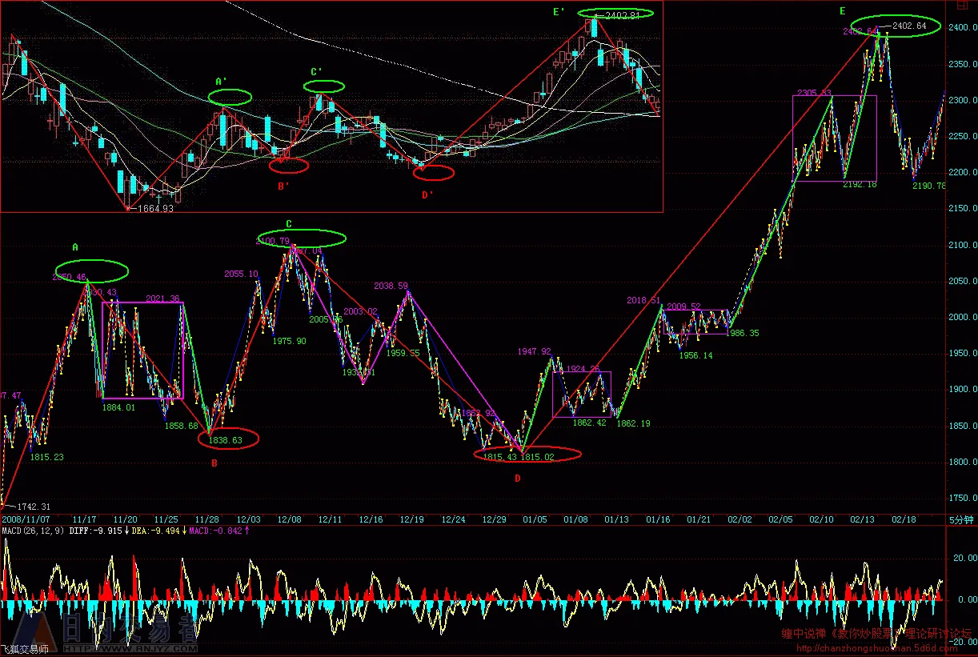The width and height of the screenshot is (978, 657).
Task: Select the 1975.90 low price label
Action: click(289, 341)
